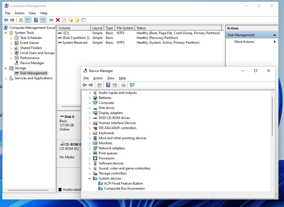This screenshot has height=207, width=284.
Task: Click the Batteries category icon
Action: (95, 98)
